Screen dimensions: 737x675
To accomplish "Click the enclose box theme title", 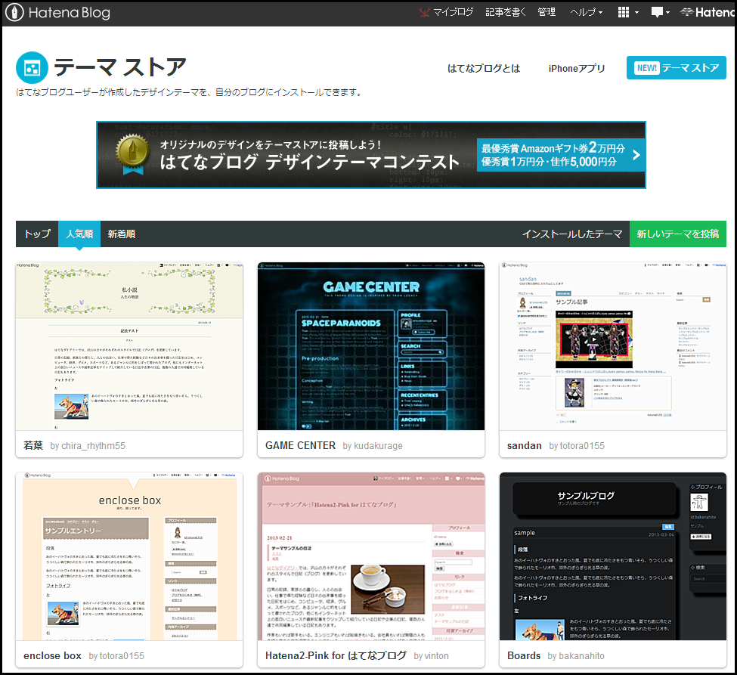I will tap(52, 655).
